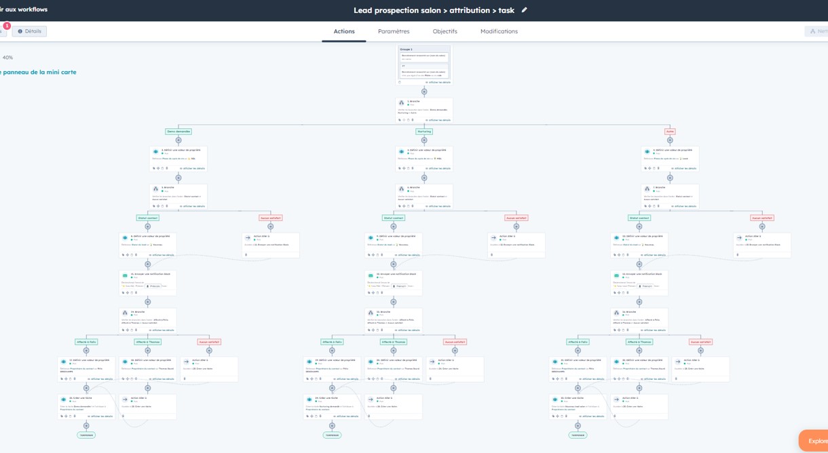Image resolution: width=828 pixels, height=453 pixels.
Task: Click Terminer end node in Marketing column
Action: click(x=332, y=435)
